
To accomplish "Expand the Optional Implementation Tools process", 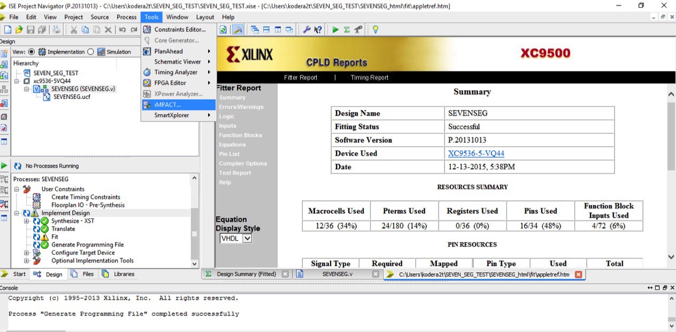I will coord(26,261).
